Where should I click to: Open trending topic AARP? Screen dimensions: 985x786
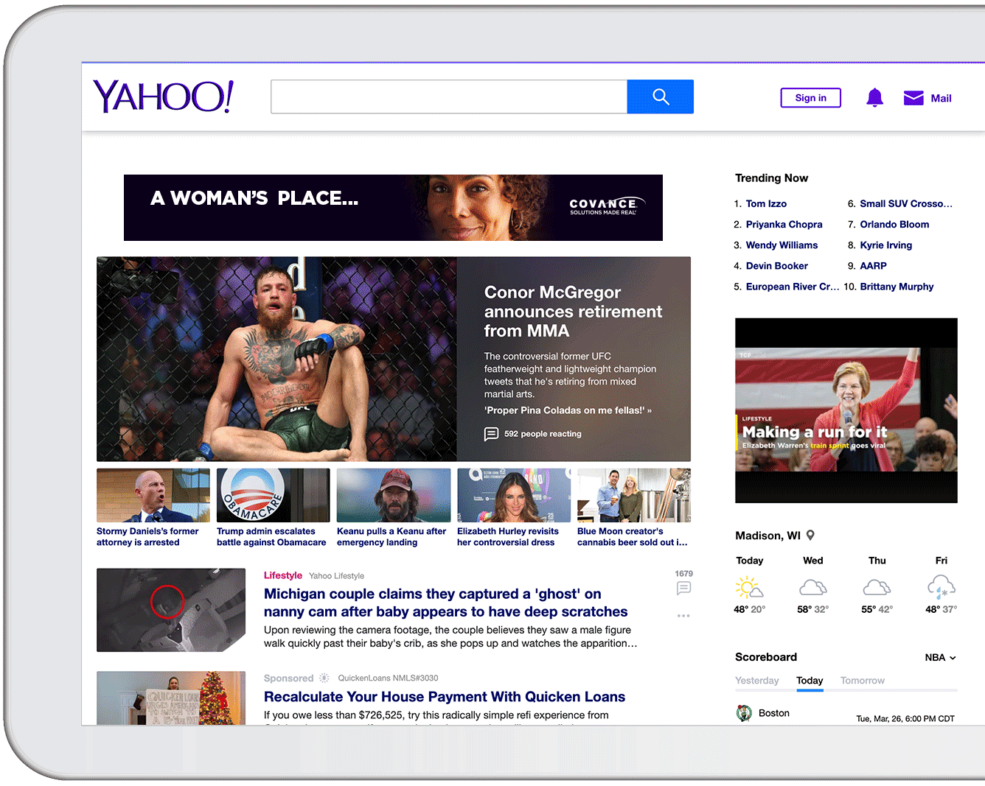(x=873, y=265)
